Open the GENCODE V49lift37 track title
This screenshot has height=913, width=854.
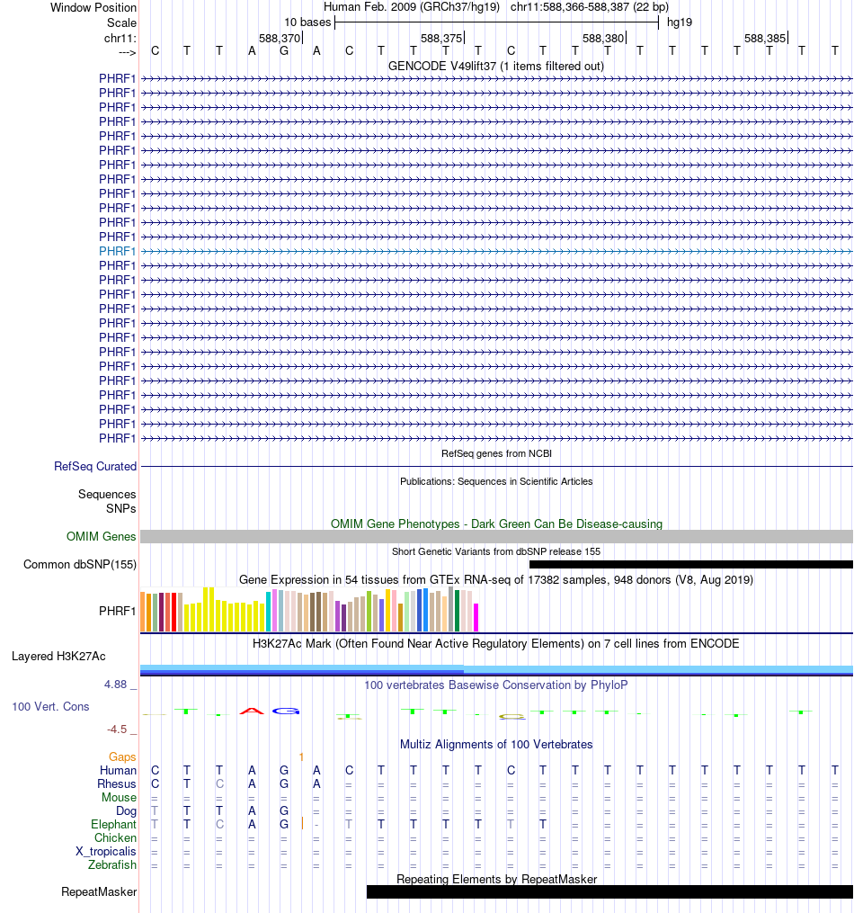[x=495, y=66]
